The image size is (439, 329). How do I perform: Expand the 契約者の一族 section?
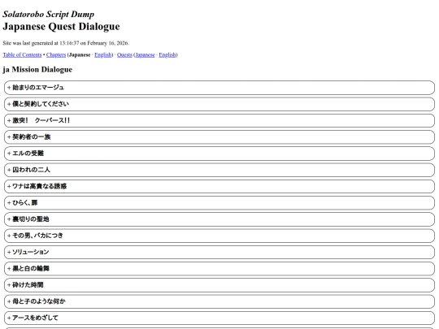click(x=219, y=137)
